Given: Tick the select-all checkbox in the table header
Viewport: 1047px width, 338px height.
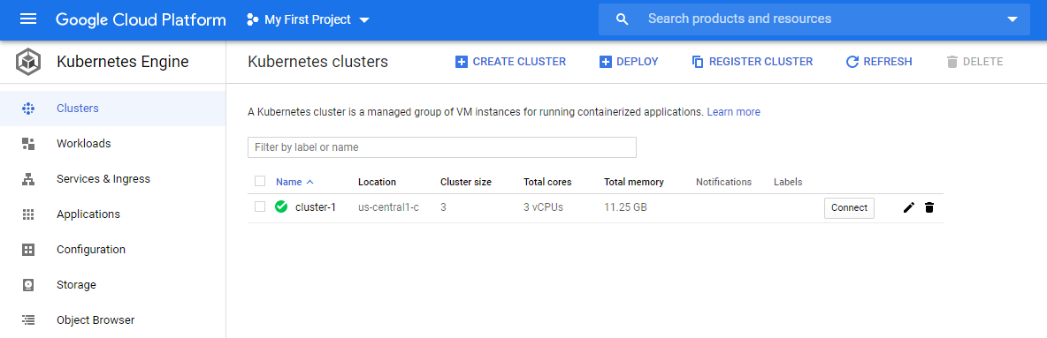Looking at the screenshot, I should pos(260,181).
